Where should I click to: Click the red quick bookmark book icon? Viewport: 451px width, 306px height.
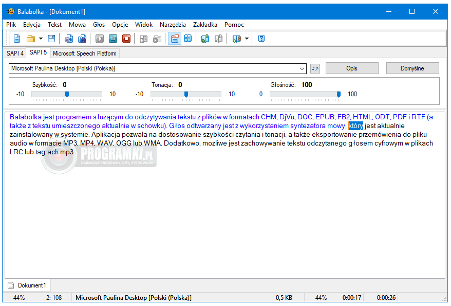[236, 39]
